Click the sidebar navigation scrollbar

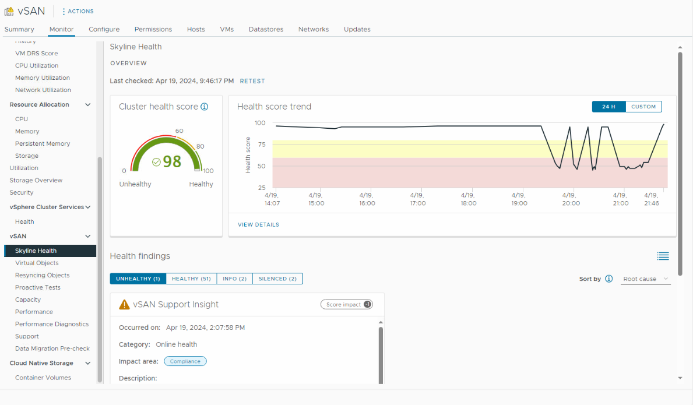point(100,269)
